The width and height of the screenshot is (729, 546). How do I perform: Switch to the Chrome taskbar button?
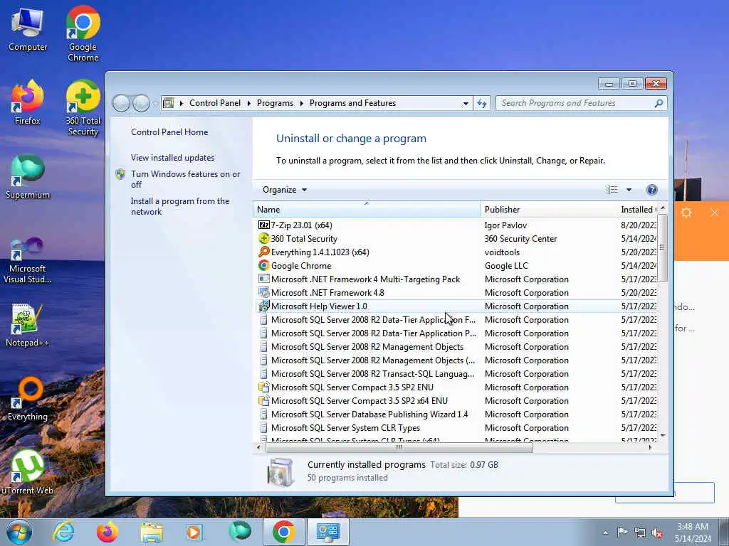[283, 532]
